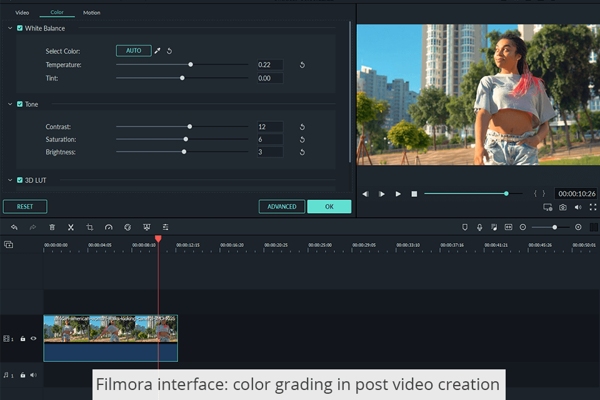The width and height of the screenshot is (600, 400).
Task: Switch to the Video tab
Action: (x=22, y=12)
